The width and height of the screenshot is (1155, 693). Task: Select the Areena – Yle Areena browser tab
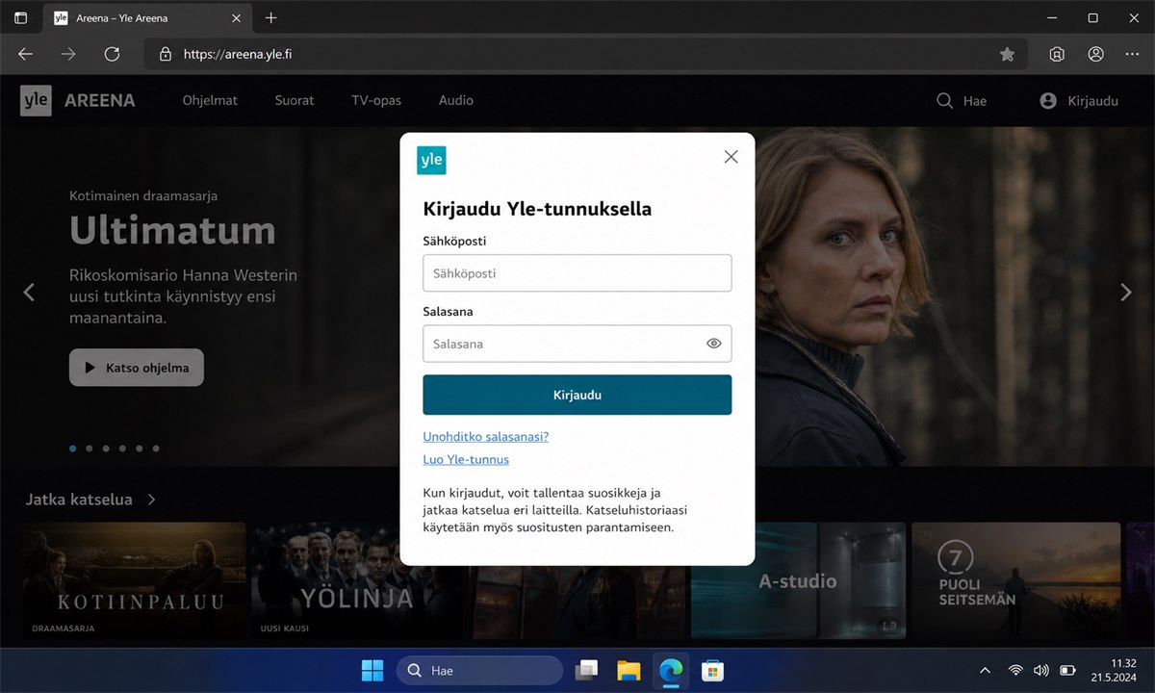point(147,17)
